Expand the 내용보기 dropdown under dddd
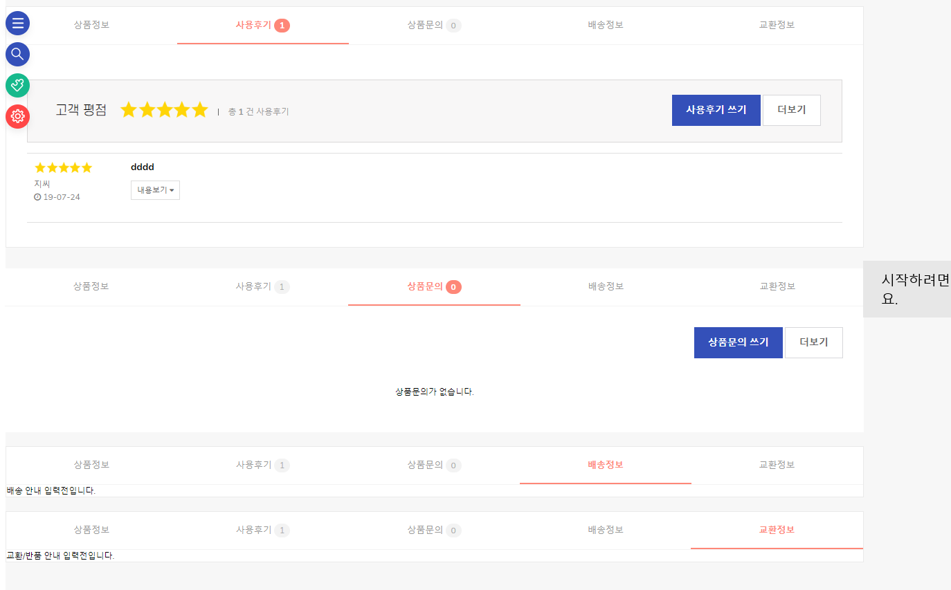 pyautogui.click(x=155, y=190)
